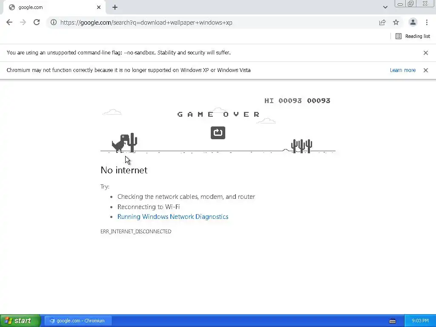Open the Learn more link
436x327 pixels.
tap(403, 70)
